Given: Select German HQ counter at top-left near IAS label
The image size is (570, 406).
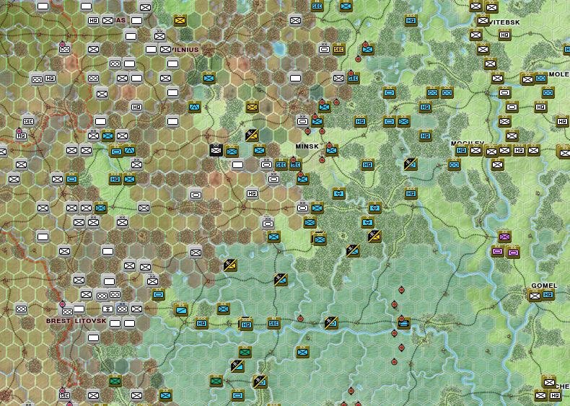Looking at the screenshot, I should pyautogui.click(x=93, y=21).
